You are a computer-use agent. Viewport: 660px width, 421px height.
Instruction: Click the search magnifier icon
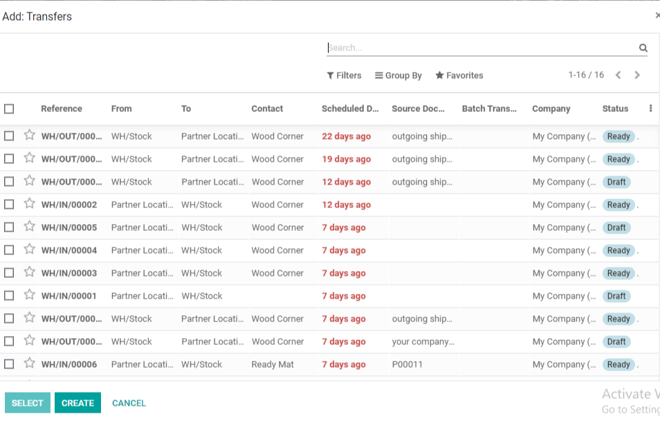[x=643, y=48]
